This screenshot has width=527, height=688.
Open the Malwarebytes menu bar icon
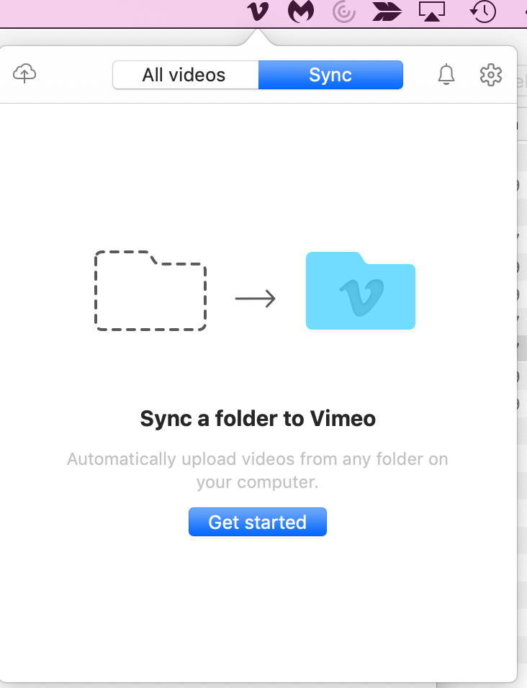click(x=300, y=12)
